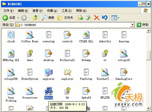Click the Up one level folder icon
The image size is (152, 112).
point(35,18)
